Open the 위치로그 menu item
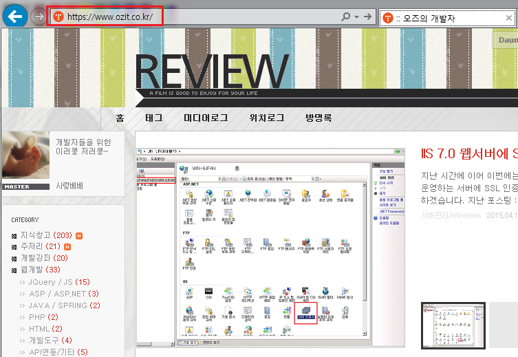 point(267,118)
